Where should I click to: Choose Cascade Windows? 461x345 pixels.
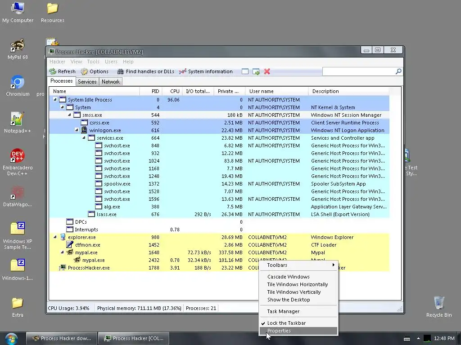[x=298, y=277]
